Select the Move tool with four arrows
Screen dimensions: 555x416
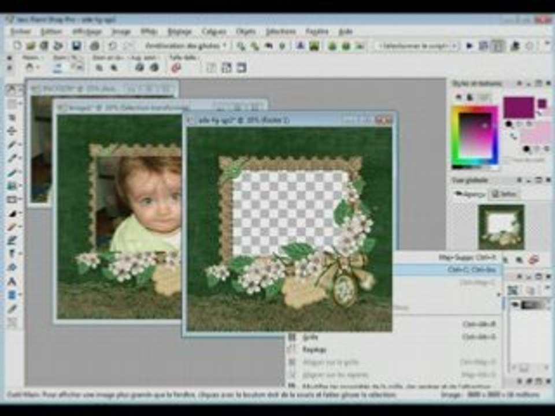click(x=12, y=131)
